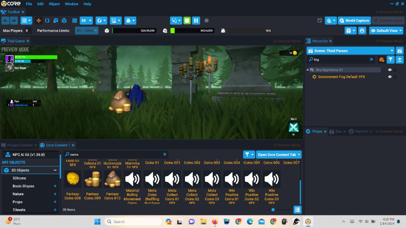Open the Core Content filter dropdown
This screenshot has height=228, width=406.
(249, 155)
